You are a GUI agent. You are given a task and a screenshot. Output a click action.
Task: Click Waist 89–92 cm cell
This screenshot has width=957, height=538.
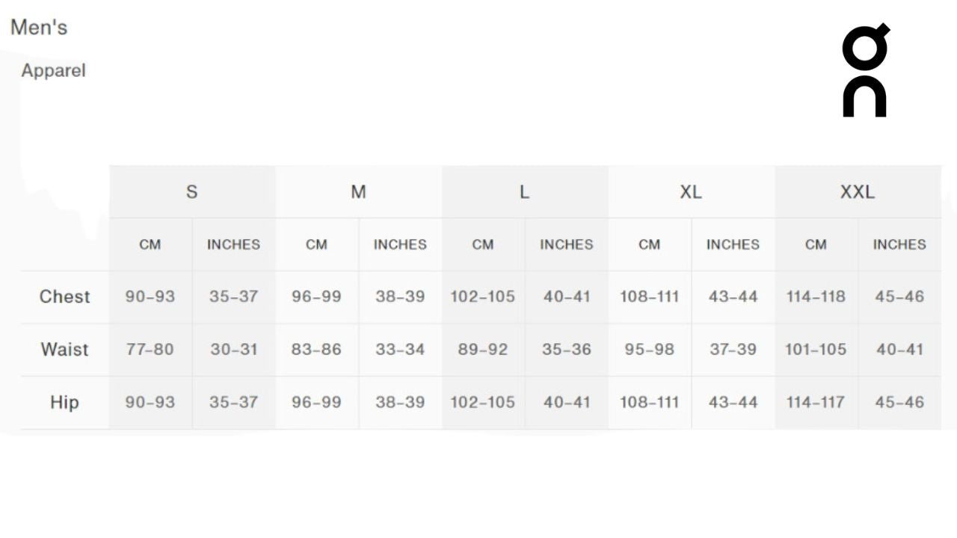483,349
